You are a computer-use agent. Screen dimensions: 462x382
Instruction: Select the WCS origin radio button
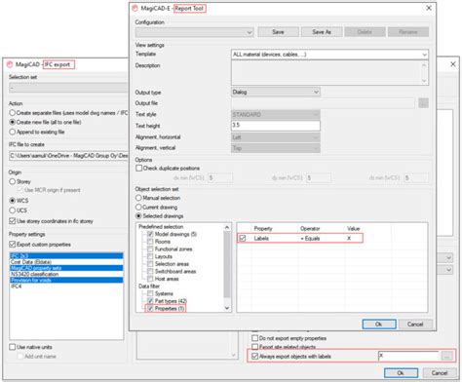coord(13,200)
